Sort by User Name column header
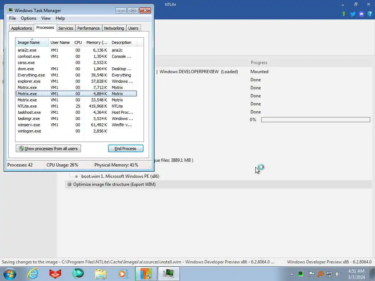This screenshot has height=281, width=375. coord(60,42)
